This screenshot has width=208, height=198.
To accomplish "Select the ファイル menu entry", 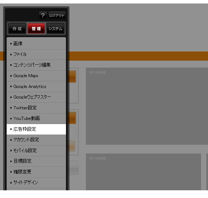I will (x=36, y=55).
